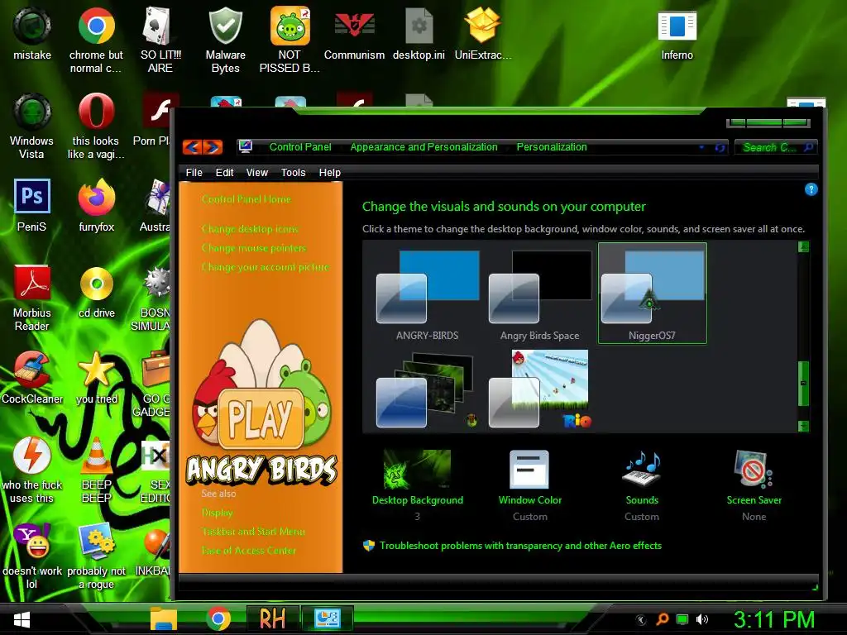Open the Window Color icon
Screen dimensions: 847x635
coord(529,470)
